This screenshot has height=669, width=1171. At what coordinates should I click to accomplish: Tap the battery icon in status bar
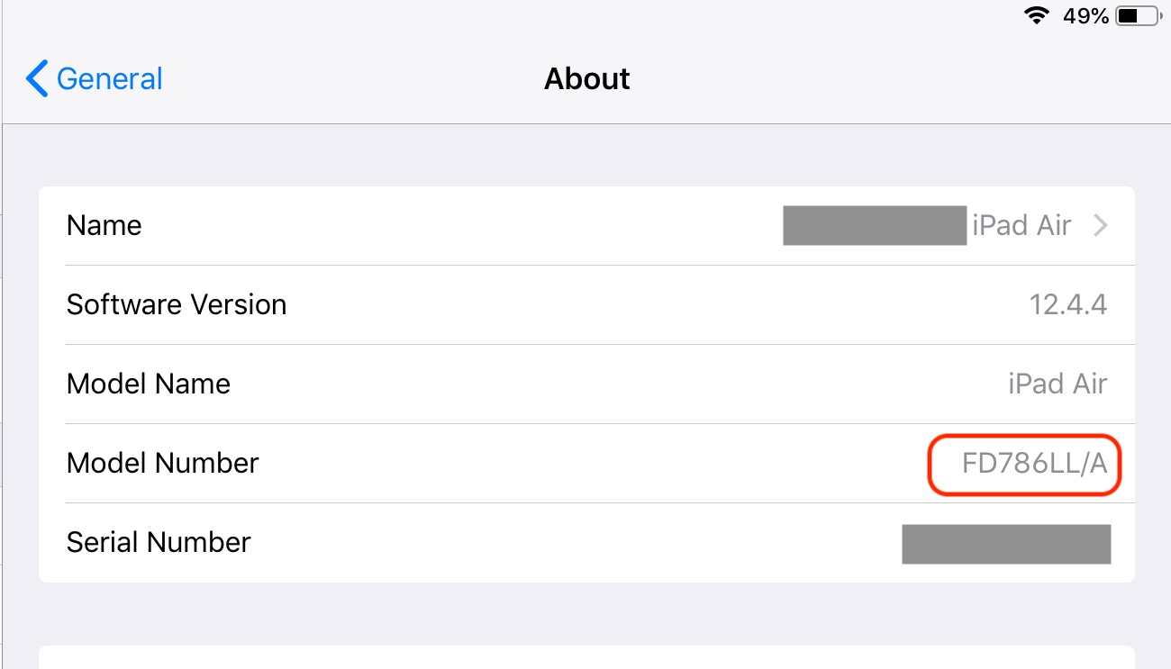(1139, 15)
